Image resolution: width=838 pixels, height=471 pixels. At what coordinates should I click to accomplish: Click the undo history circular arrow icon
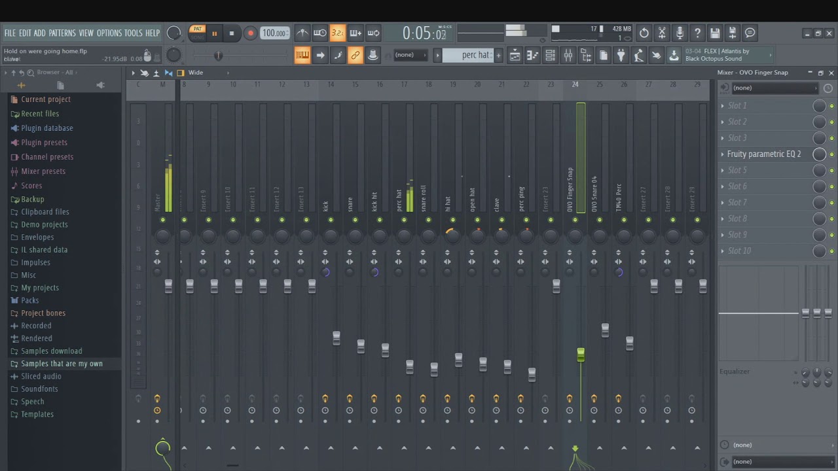tap(644, 33)
